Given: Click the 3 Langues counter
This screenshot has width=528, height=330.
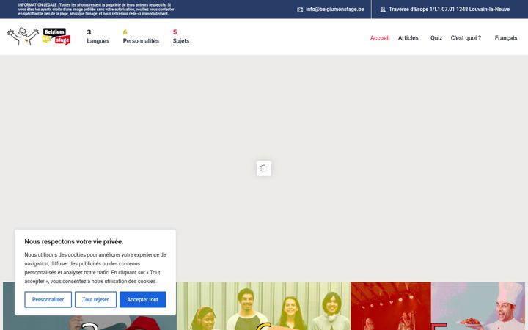Looking at the screenshot, I should 98,37.
